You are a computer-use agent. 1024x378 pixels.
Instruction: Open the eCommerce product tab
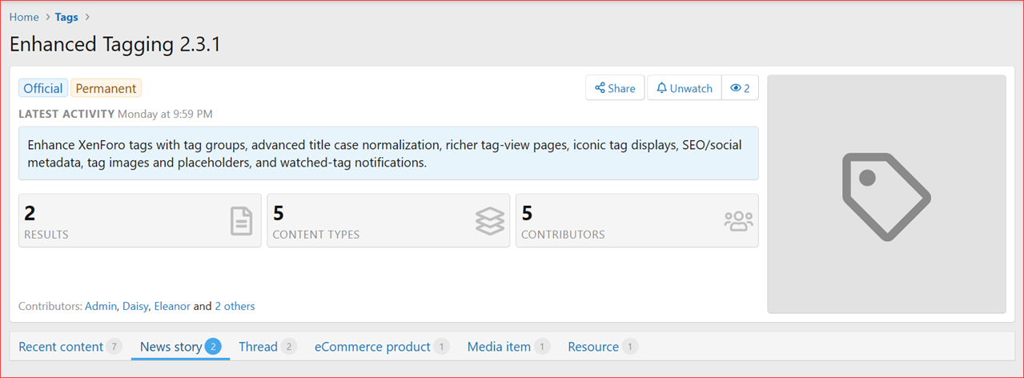tap(382, 347)
